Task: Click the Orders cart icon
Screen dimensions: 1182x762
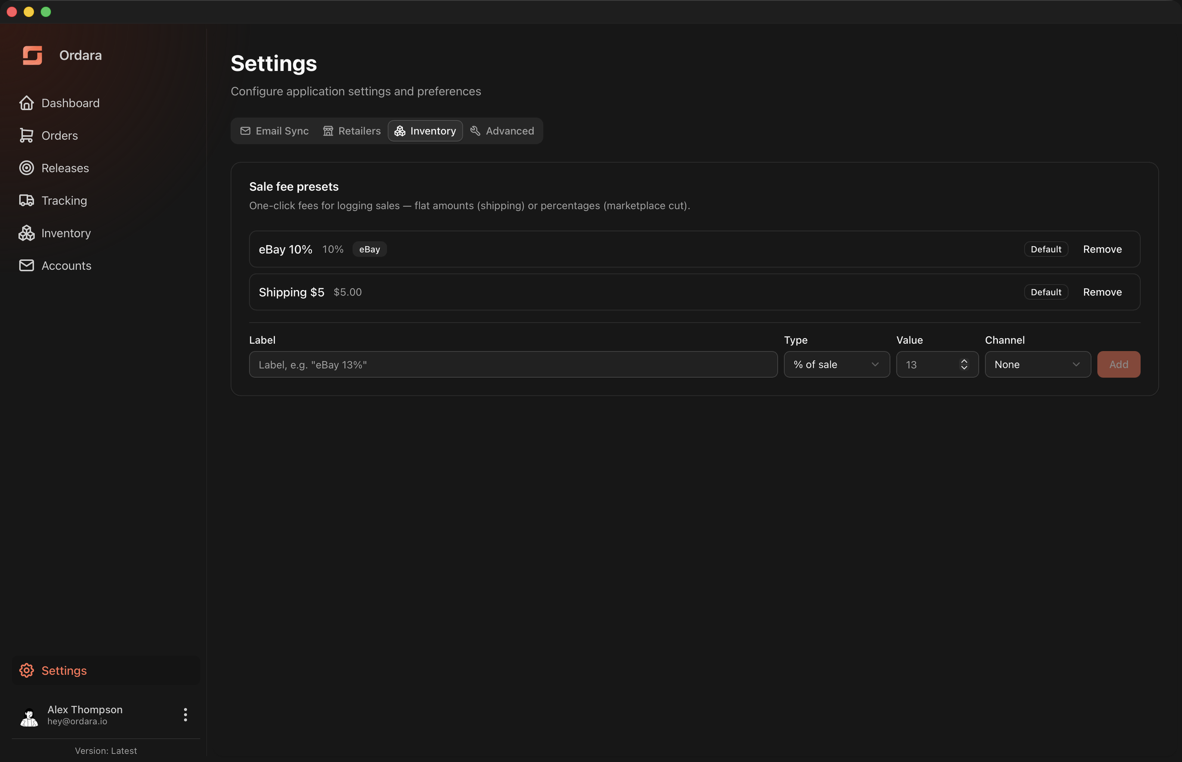Action: [x=26, y=135]
